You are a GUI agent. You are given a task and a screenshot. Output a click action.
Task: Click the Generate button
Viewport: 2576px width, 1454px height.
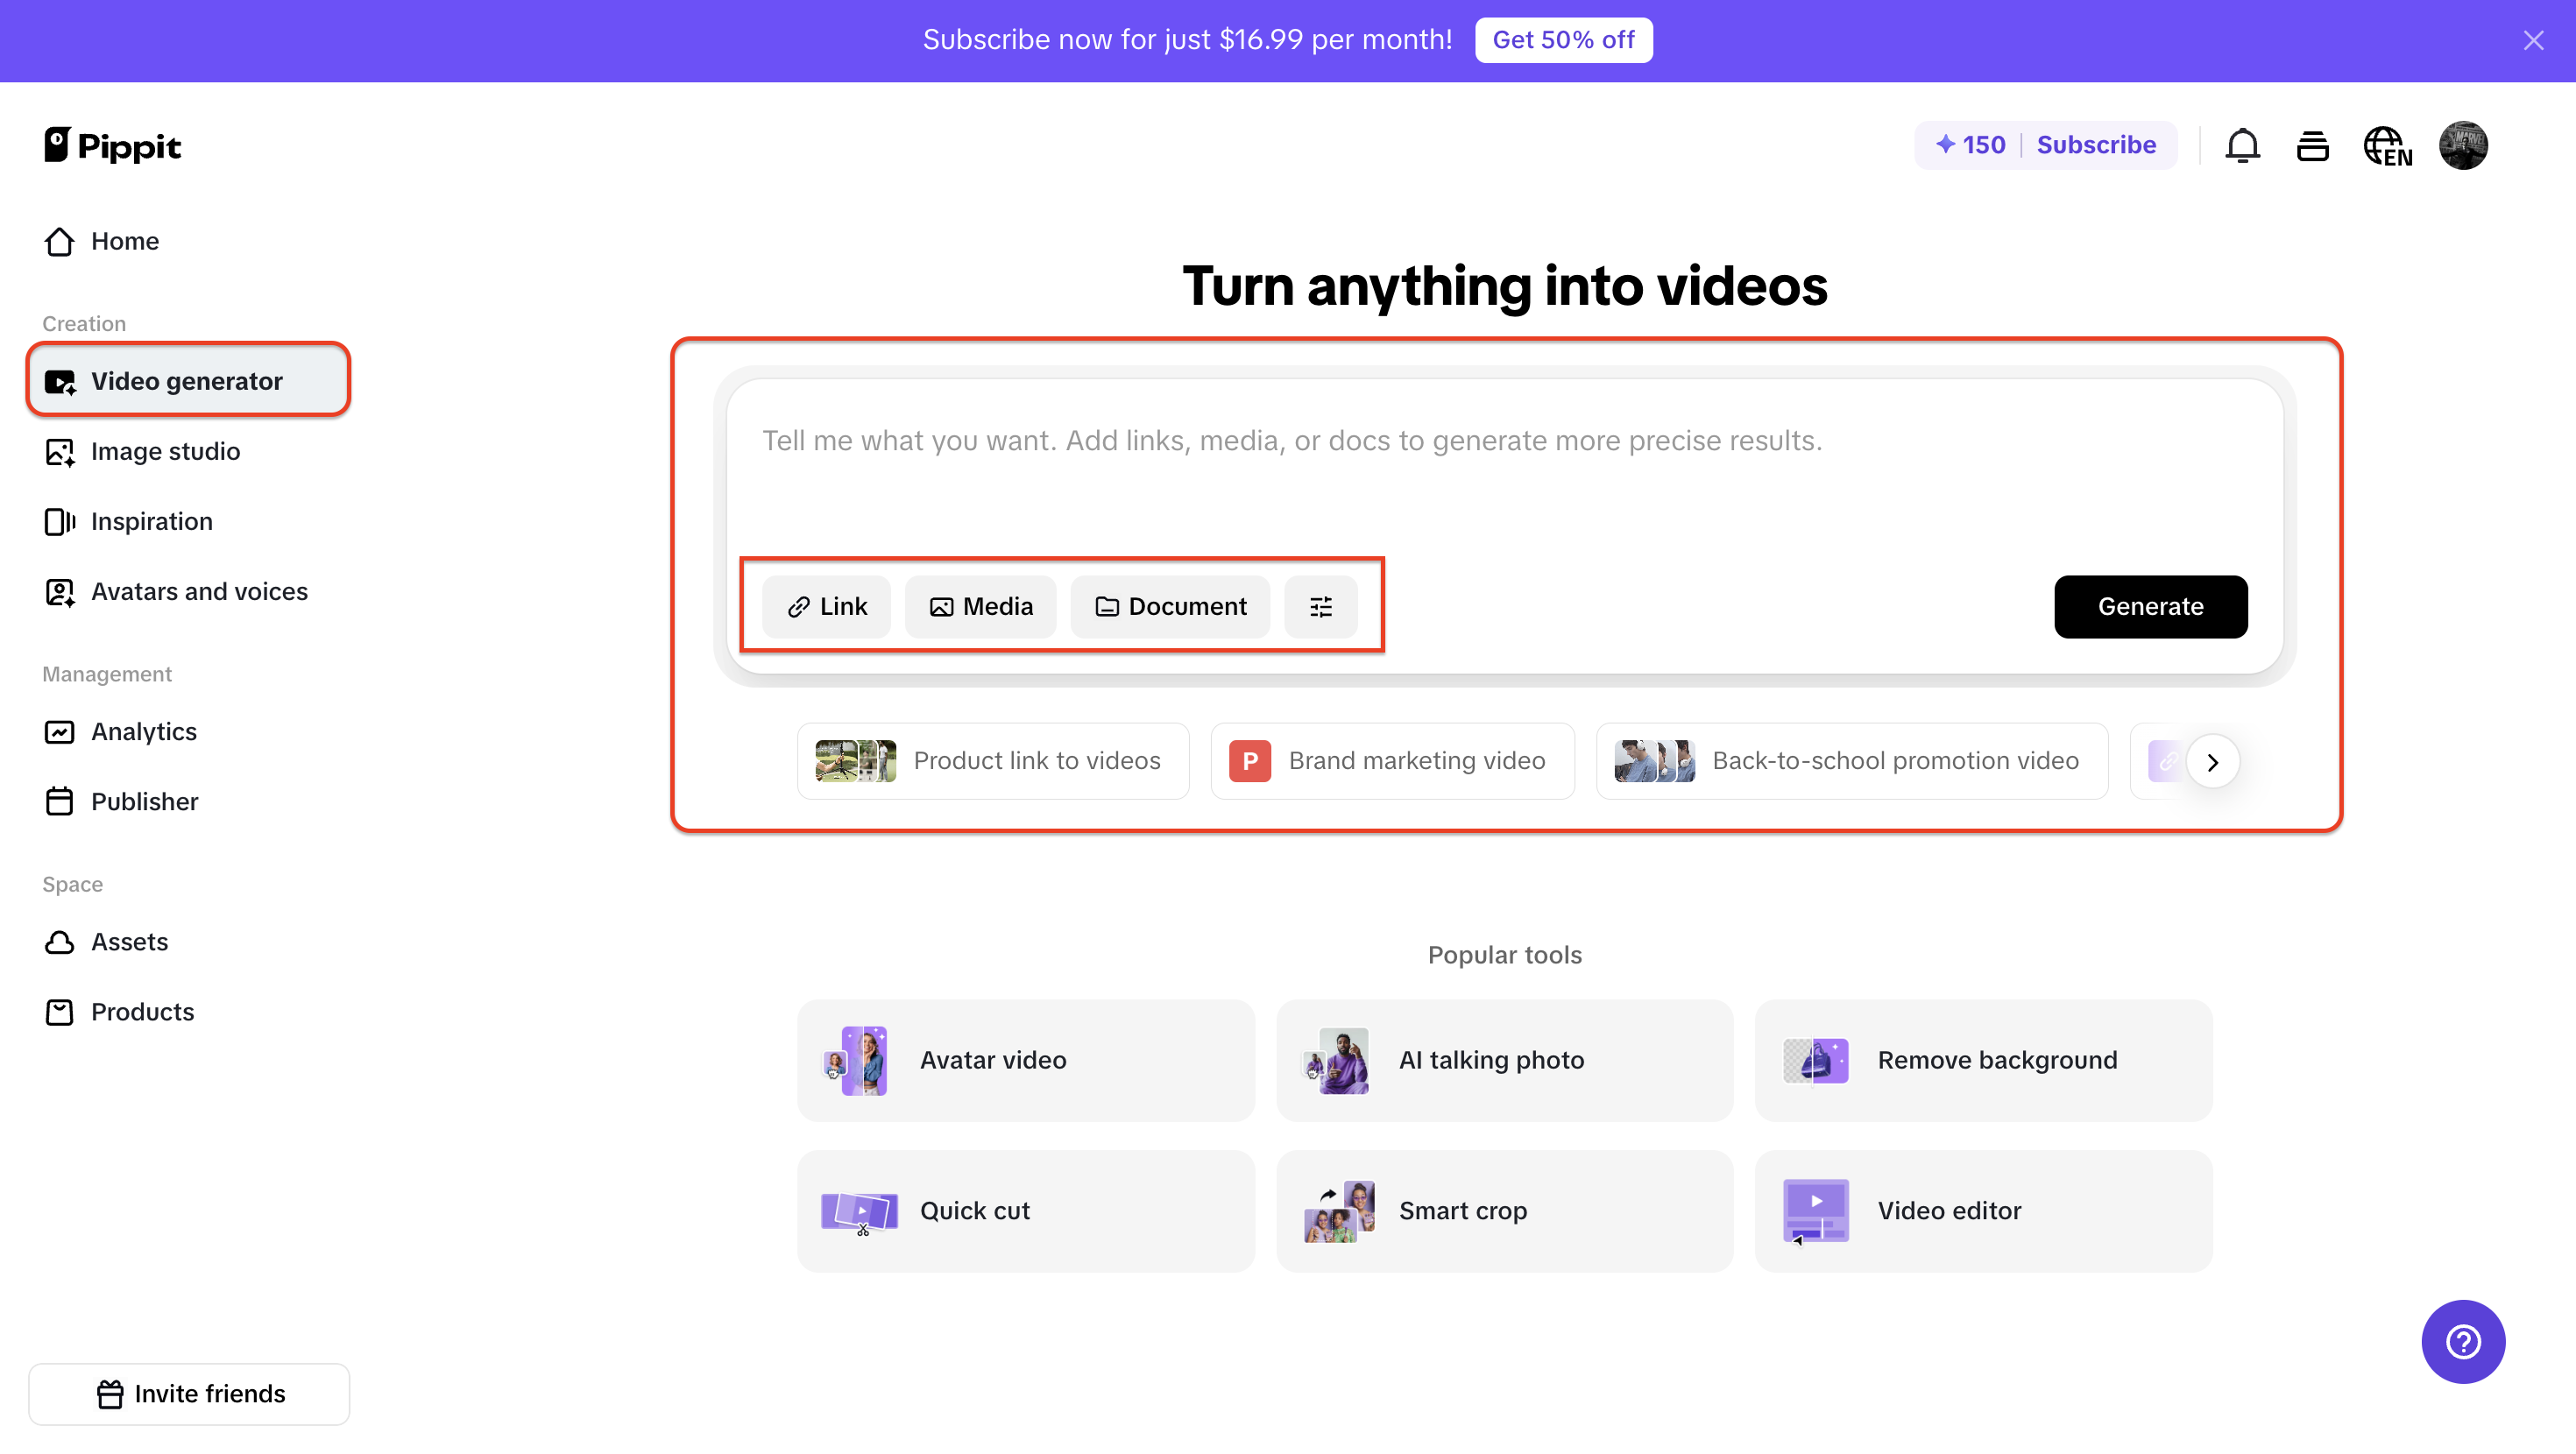click(2151, 606)
